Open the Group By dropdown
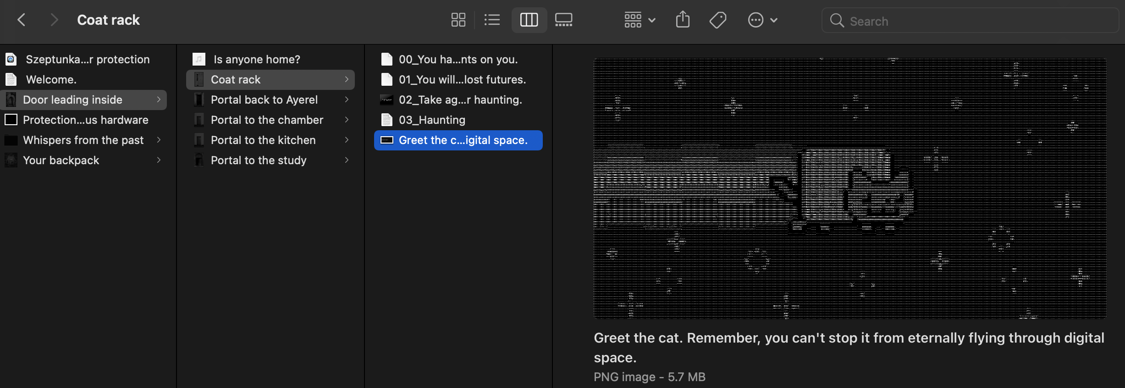The image size is (1125, 388). [x=640, y=20]
